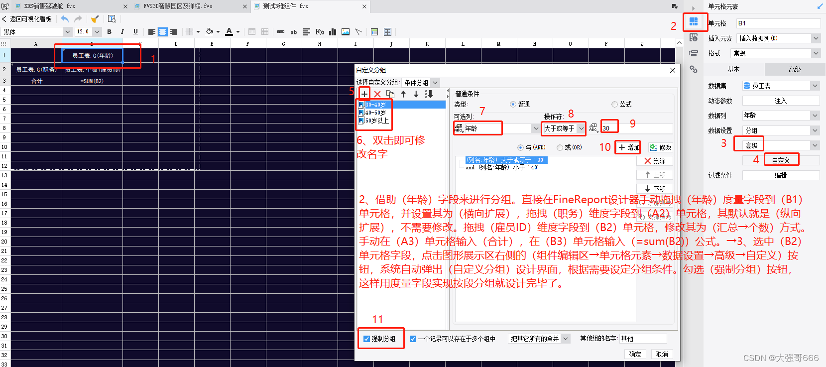Align cell text right

174,32
